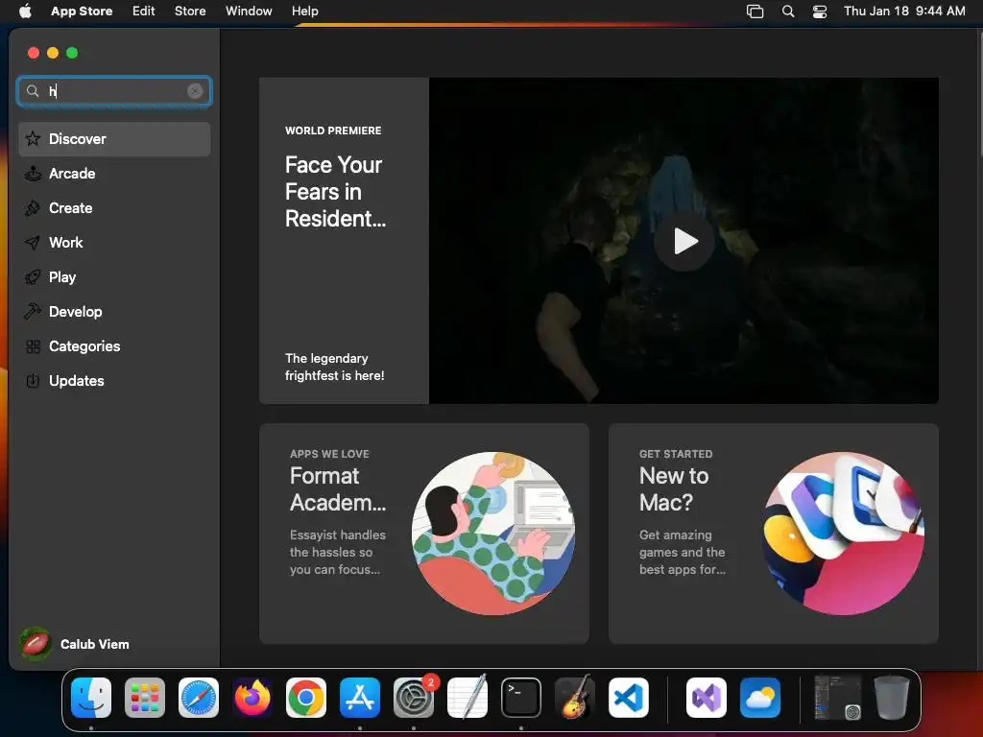Screen dimensions: 983x737
Task: Open the Discover section star icon
Action: click(33, 138)
